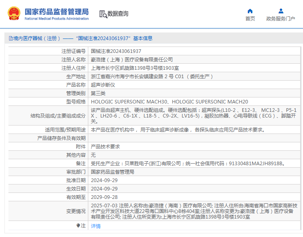Click 注册人名称 label
The height and width of the screenshot is (237, 303).
73,60
